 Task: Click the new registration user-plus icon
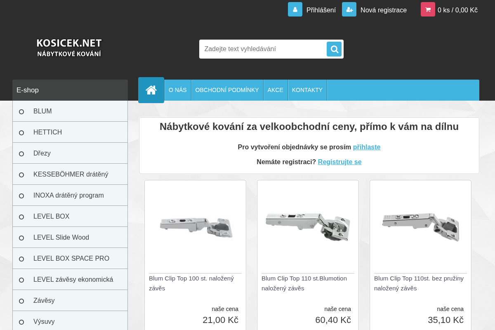point(349,9)
